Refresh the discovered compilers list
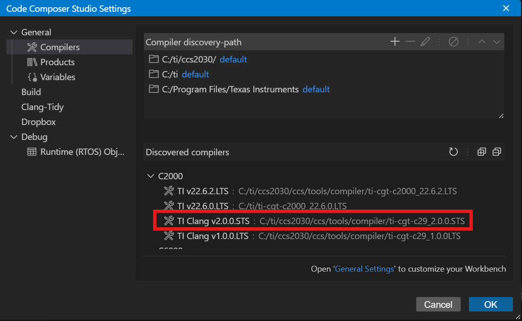The width and height of the screenshot is (522, 321). tap(453, 152)
